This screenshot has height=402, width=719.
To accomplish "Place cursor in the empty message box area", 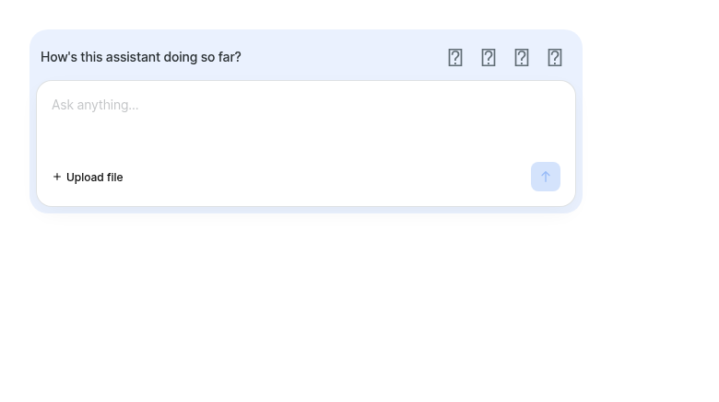I will (306, 132).
